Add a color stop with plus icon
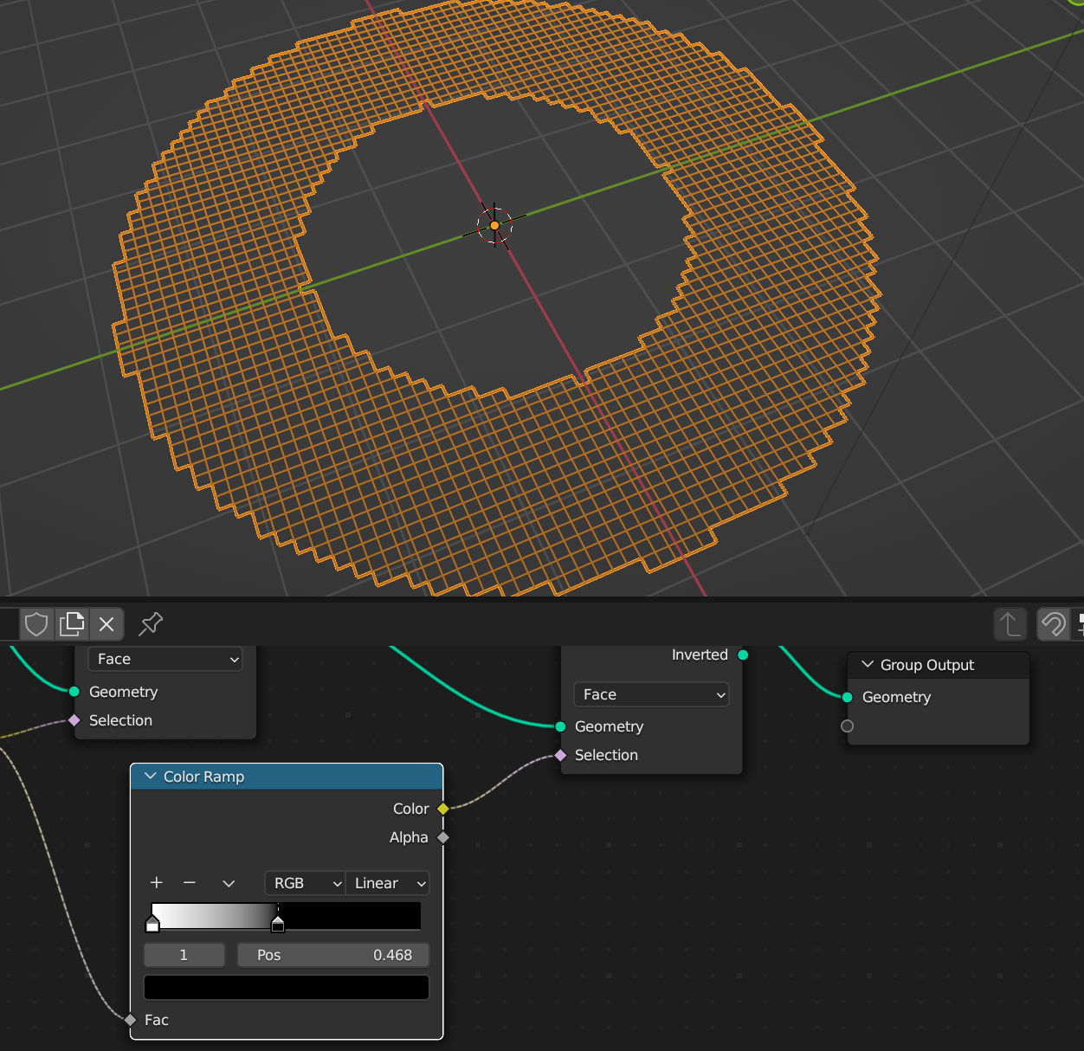This screenshot has height=1051, width=1084. point(157,883)
